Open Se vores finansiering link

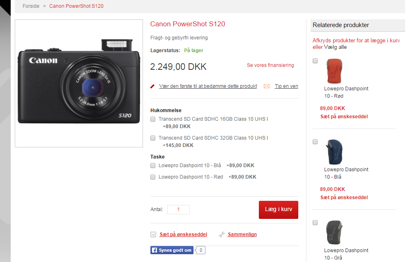270,65
